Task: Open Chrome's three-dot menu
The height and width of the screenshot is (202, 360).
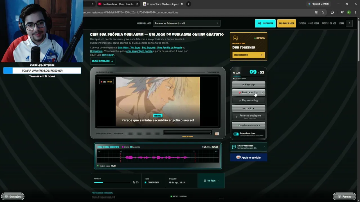Action: [356, 12]
